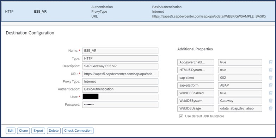Click the true value of HTML5.Dynam...
Image resolution: width=276 pixels, height=138 pixels.
click(240, 70)
